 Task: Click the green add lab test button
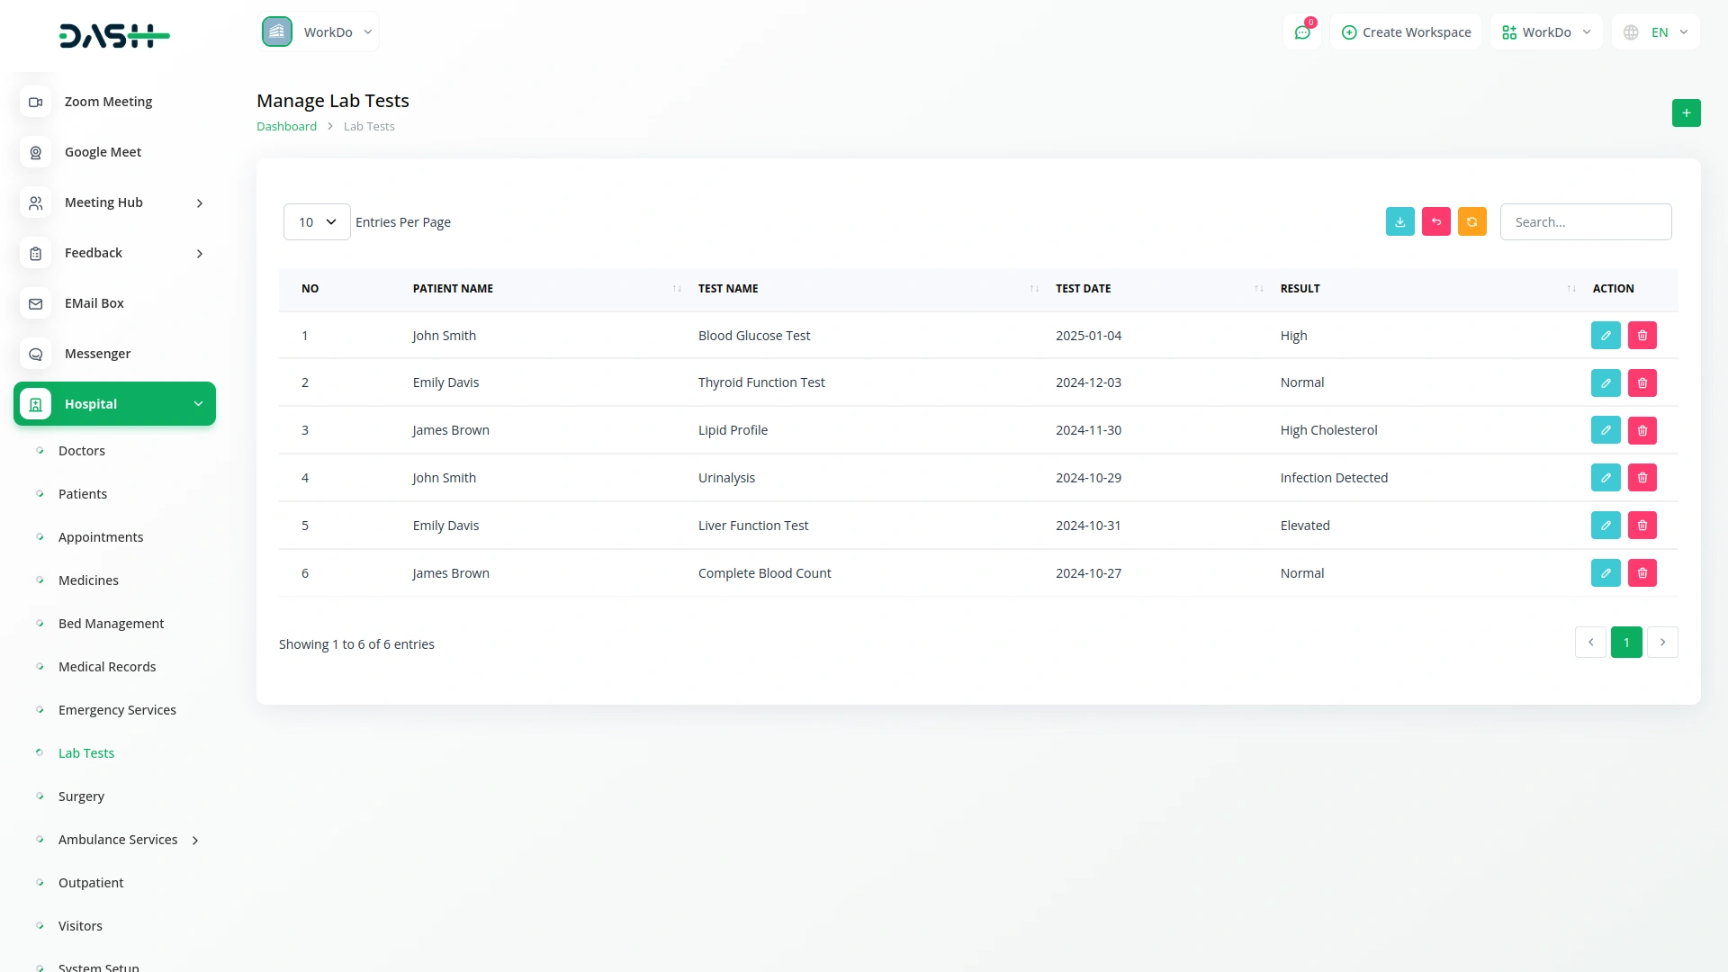coord(1686,113)
